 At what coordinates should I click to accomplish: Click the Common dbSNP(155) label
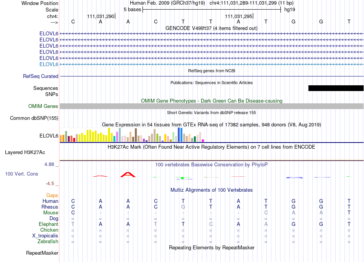point(34,118)
